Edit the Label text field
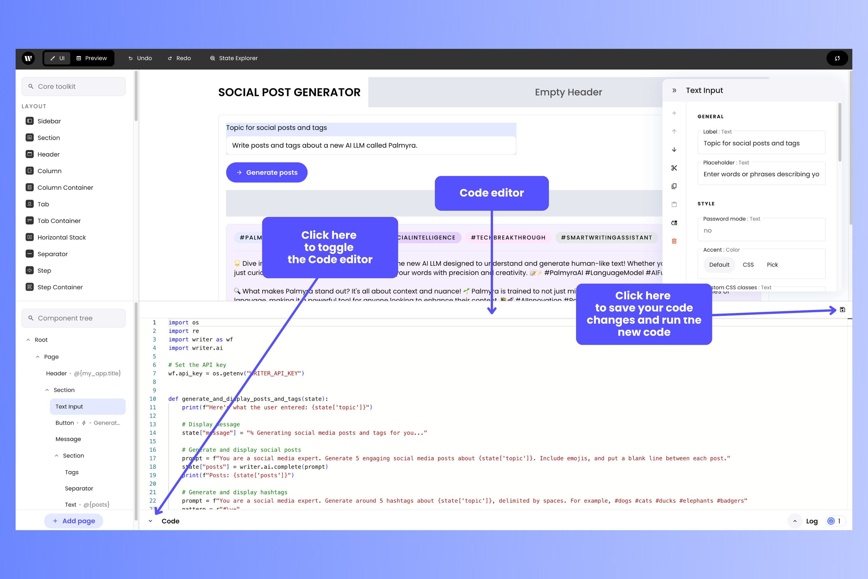The width and height of the screenshot is (868, 579). [x=761, y=143]
